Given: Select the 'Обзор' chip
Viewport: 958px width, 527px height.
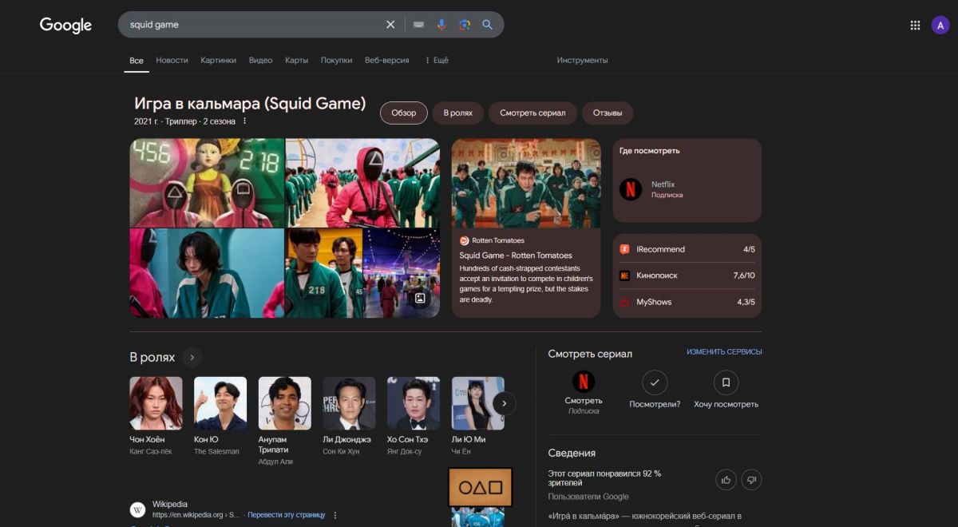Looking at the screenshot, I should (x=404, y=113).
